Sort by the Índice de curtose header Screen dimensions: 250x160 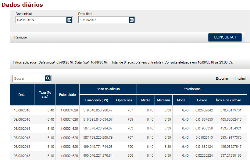pyautogui.click(x=228, y=100)
